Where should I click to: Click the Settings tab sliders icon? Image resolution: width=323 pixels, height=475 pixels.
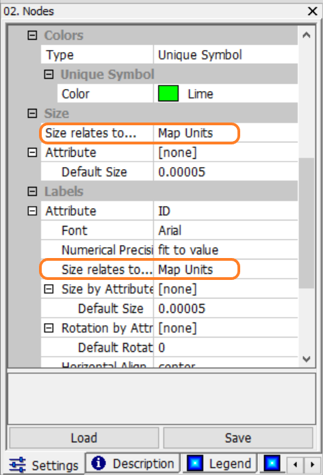click(18, 465)
